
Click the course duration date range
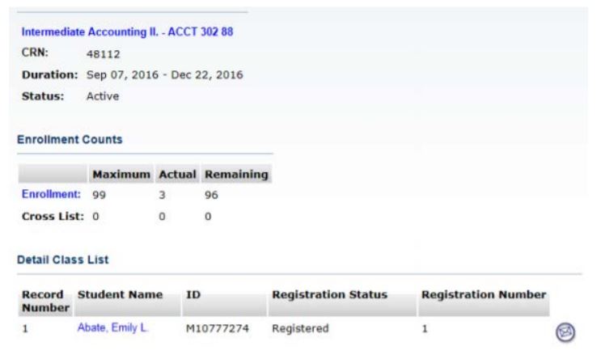click(x=165, y=75)
